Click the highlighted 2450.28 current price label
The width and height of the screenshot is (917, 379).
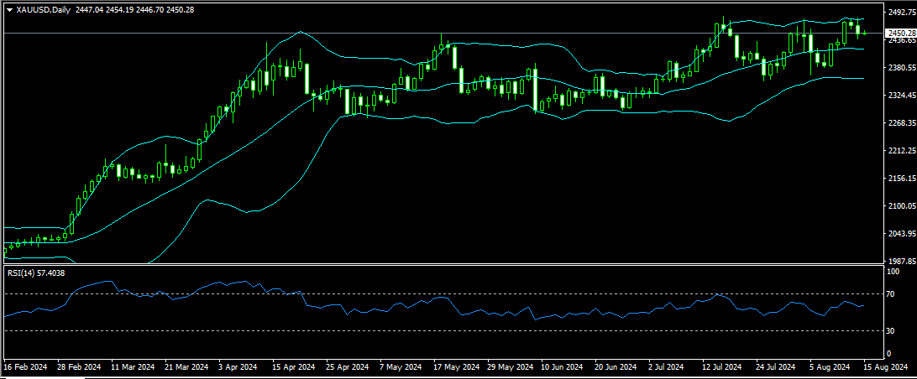tap(900, 33)
